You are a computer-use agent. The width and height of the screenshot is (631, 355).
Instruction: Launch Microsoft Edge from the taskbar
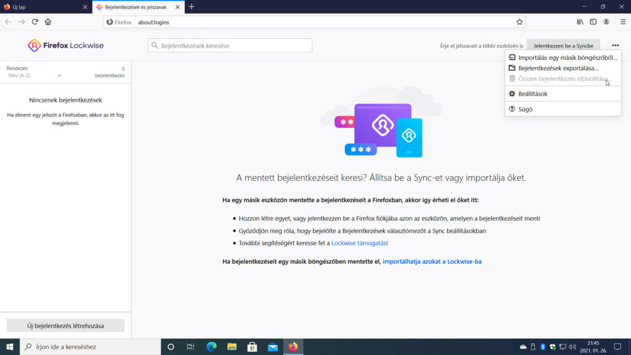coord(212,346)
